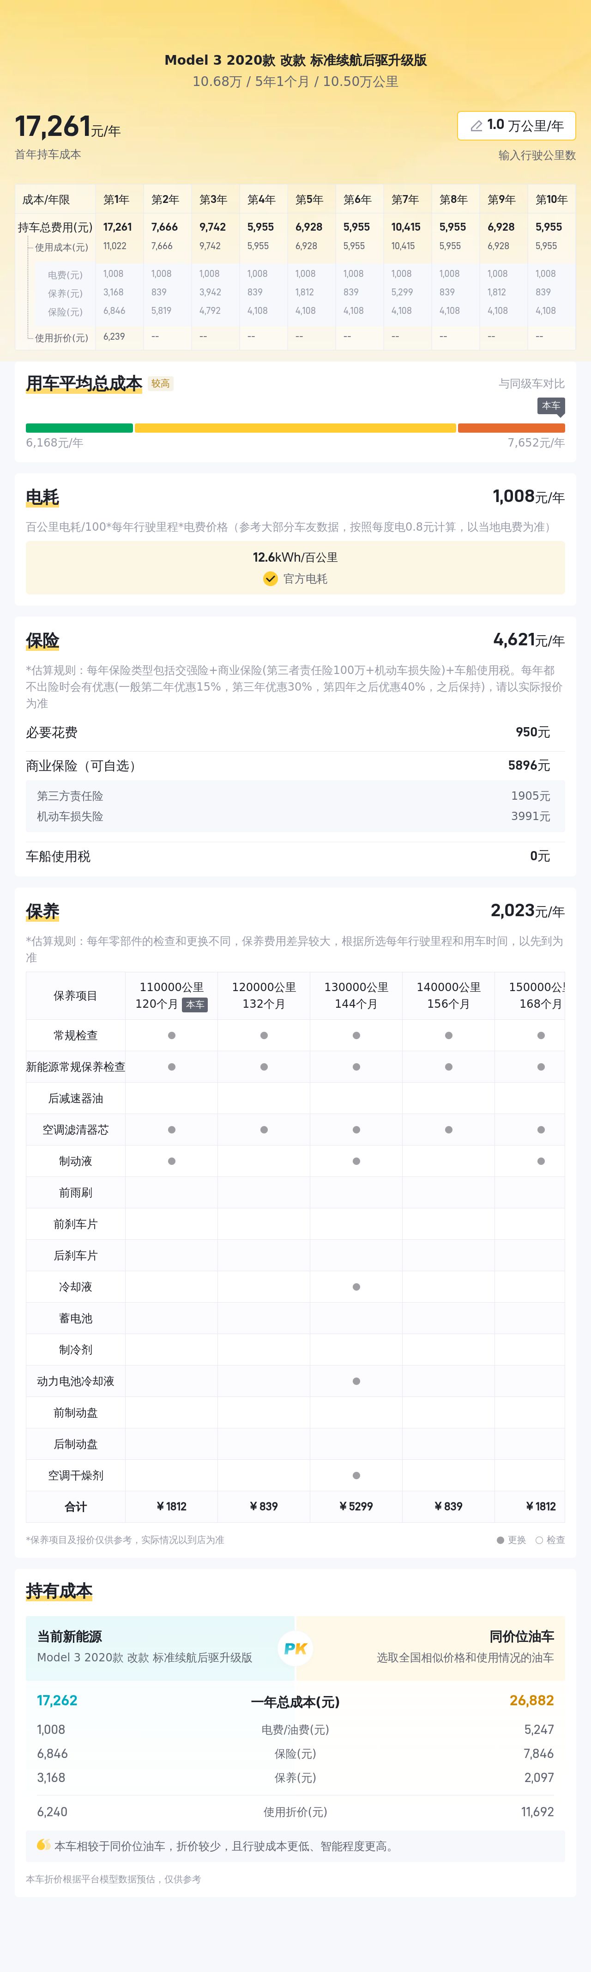Click the hollow 检查 legend circle
Image resolution: width=591 pixels, height=1972 pixels.
[539, 1539]
